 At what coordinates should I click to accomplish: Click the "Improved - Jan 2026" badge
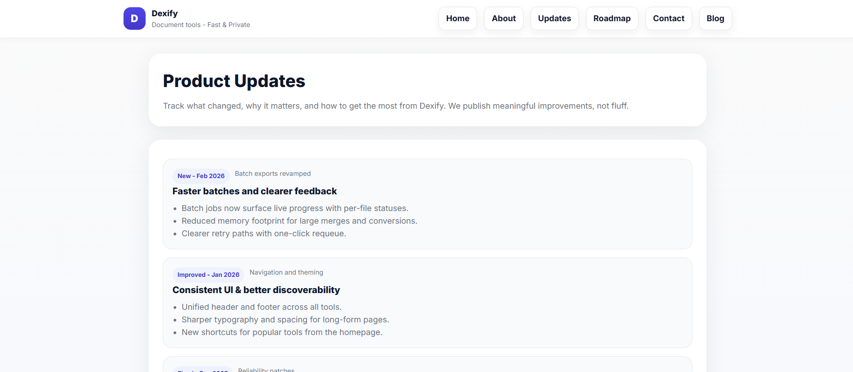[208, 275]
